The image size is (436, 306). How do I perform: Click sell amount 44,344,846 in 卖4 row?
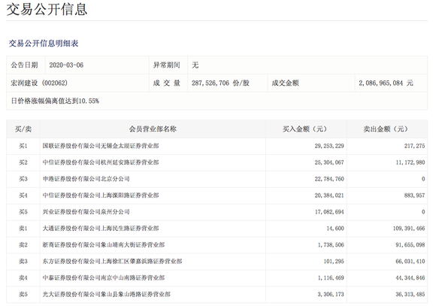coord(410,278)
